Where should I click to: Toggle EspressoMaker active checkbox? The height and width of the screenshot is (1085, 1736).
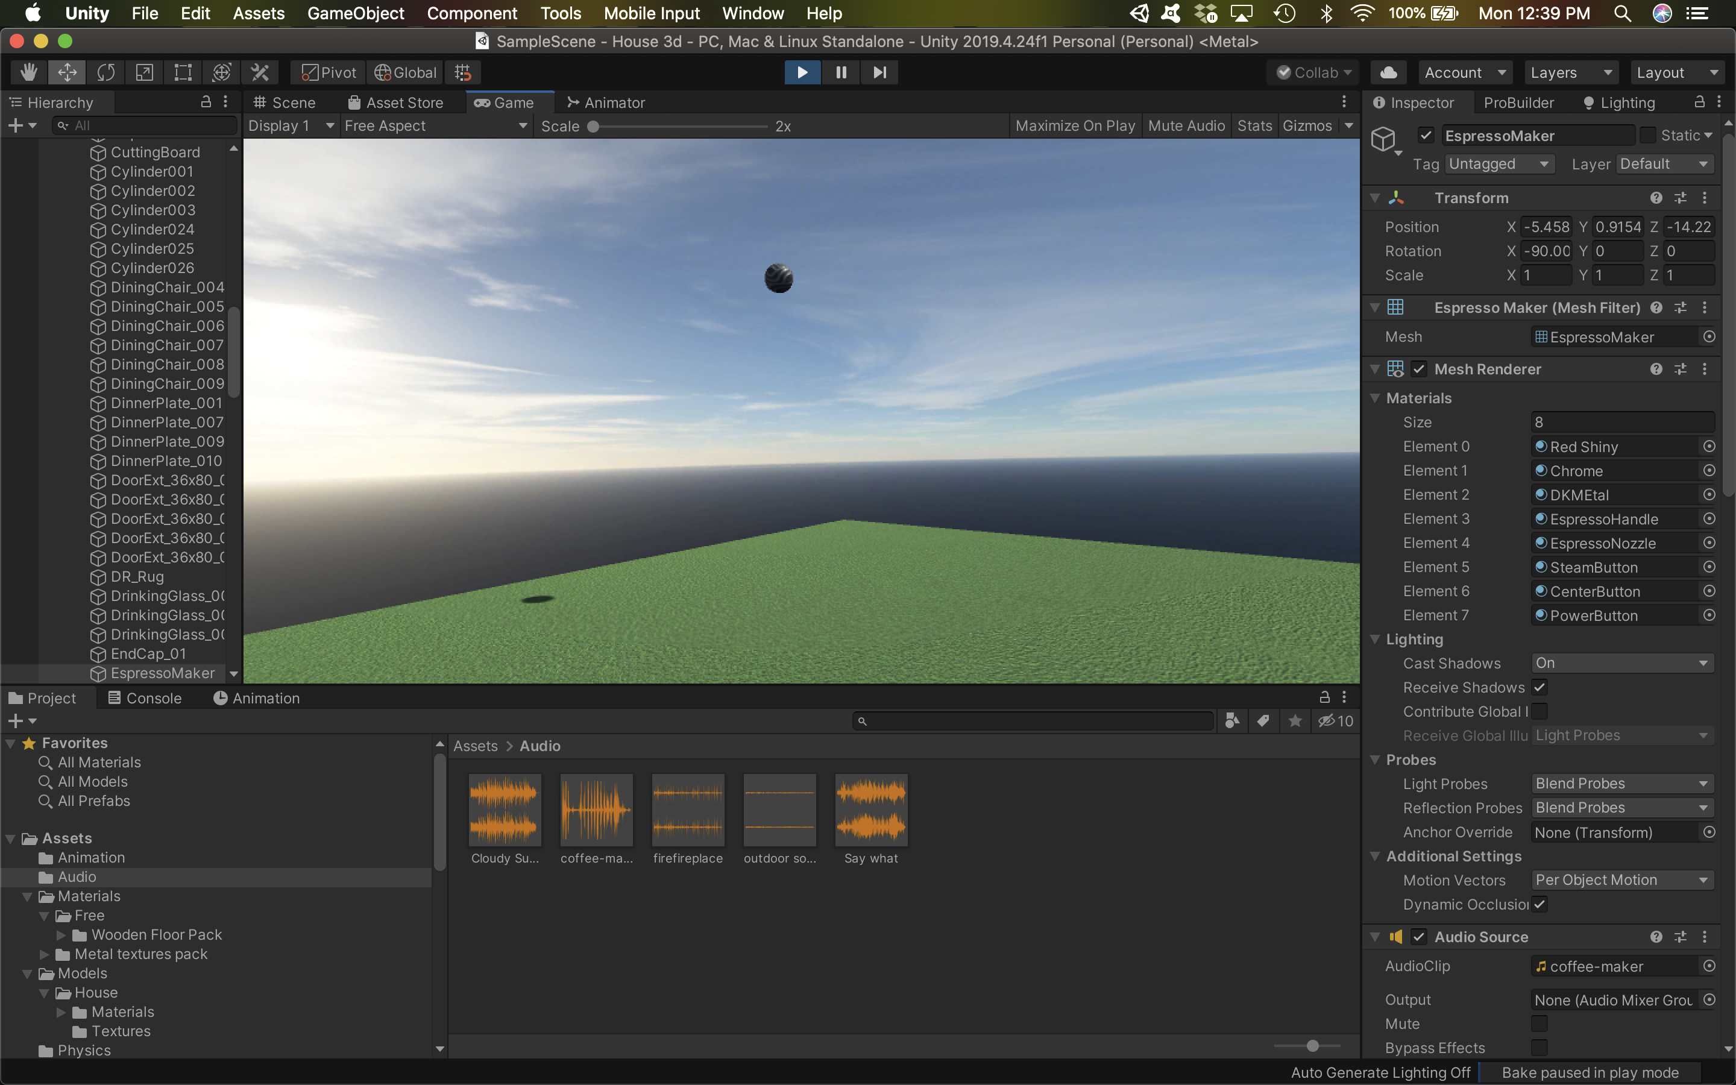tap(1426, 135)
